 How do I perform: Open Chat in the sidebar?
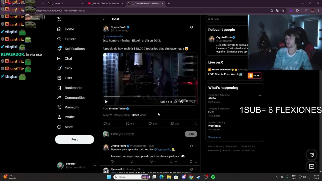[65, 59]
